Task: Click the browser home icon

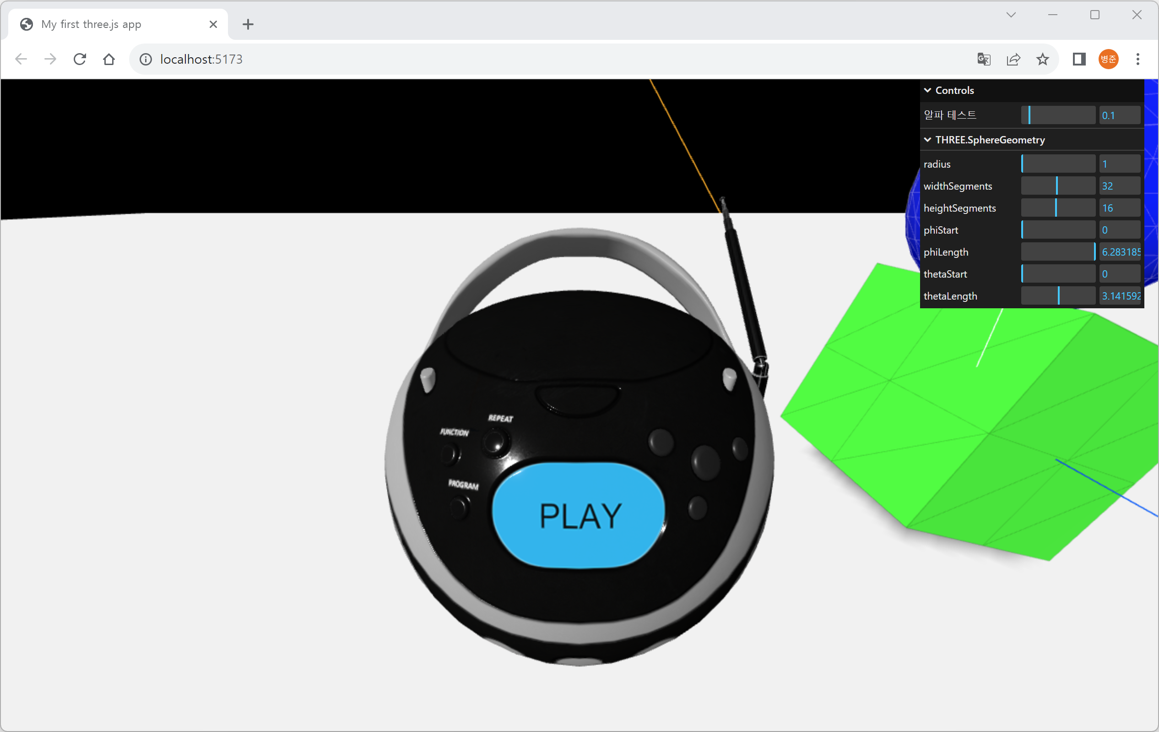Action: (x=109, y=59)
